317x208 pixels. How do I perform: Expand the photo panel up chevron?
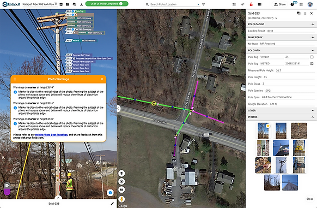(58, 198)
